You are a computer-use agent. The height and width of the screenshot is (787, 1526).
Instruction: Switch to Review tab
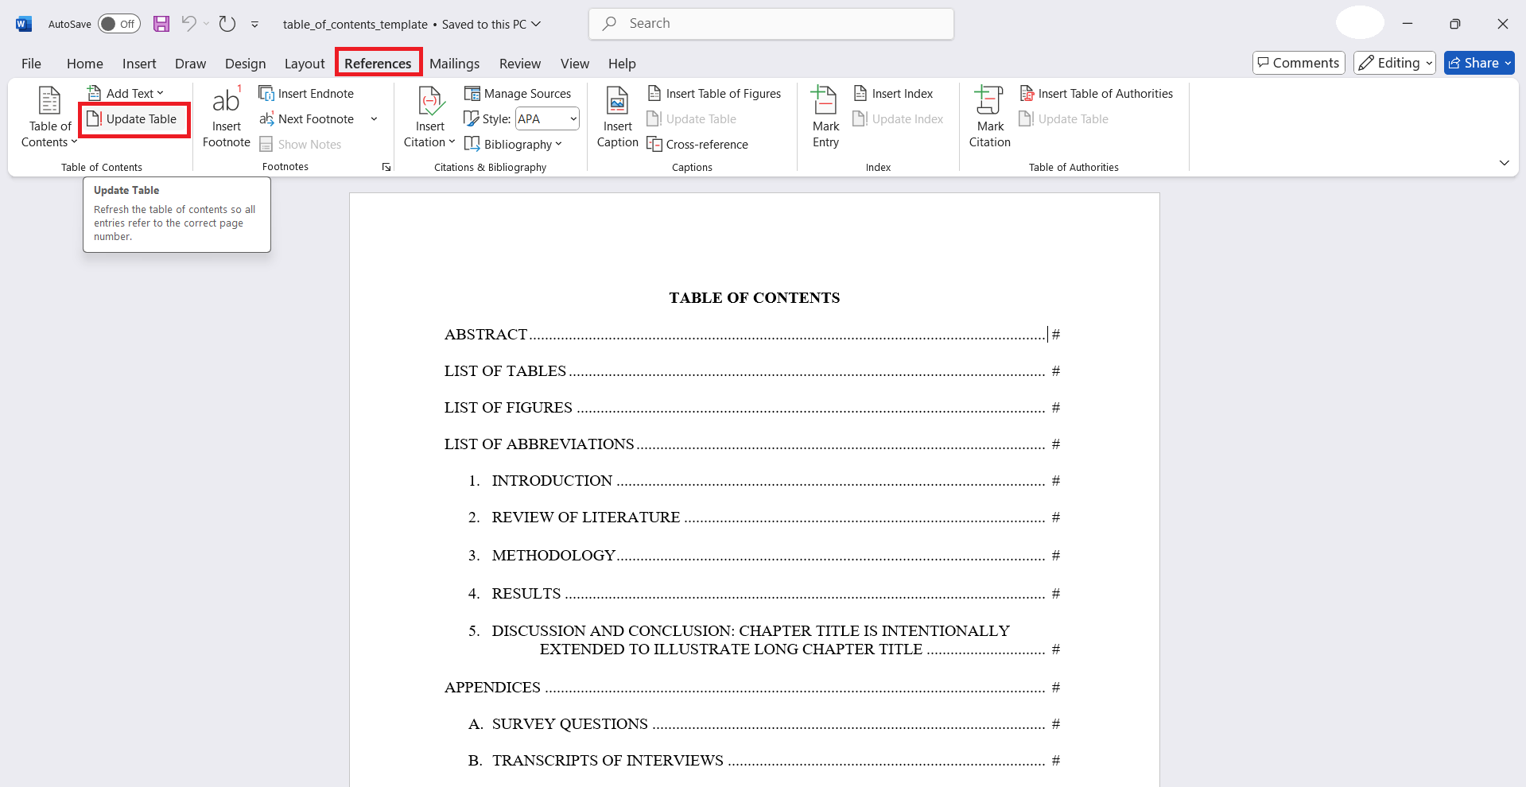(520, 64)
